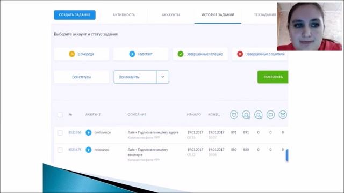Screen dimensions: 344x193
Task: Click the red cross error icon
Action: (x=240, y=54)
